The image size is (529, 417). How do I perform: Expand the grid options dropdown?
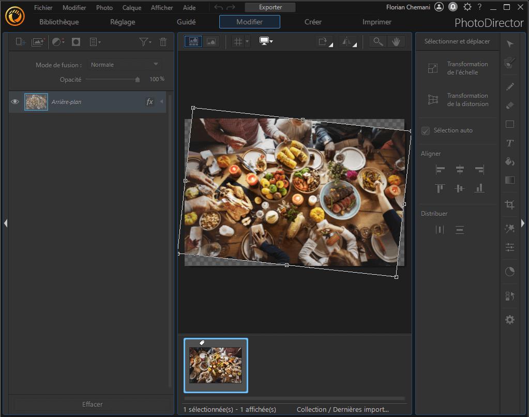pyautogui.click(x=247, y=42)
